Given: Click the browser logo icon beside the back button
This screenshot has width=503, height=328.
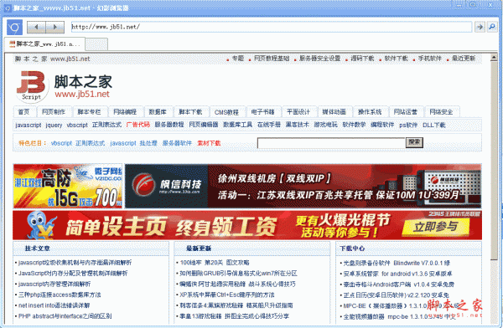Looking at the screenshot, I should tap(14, 28).
